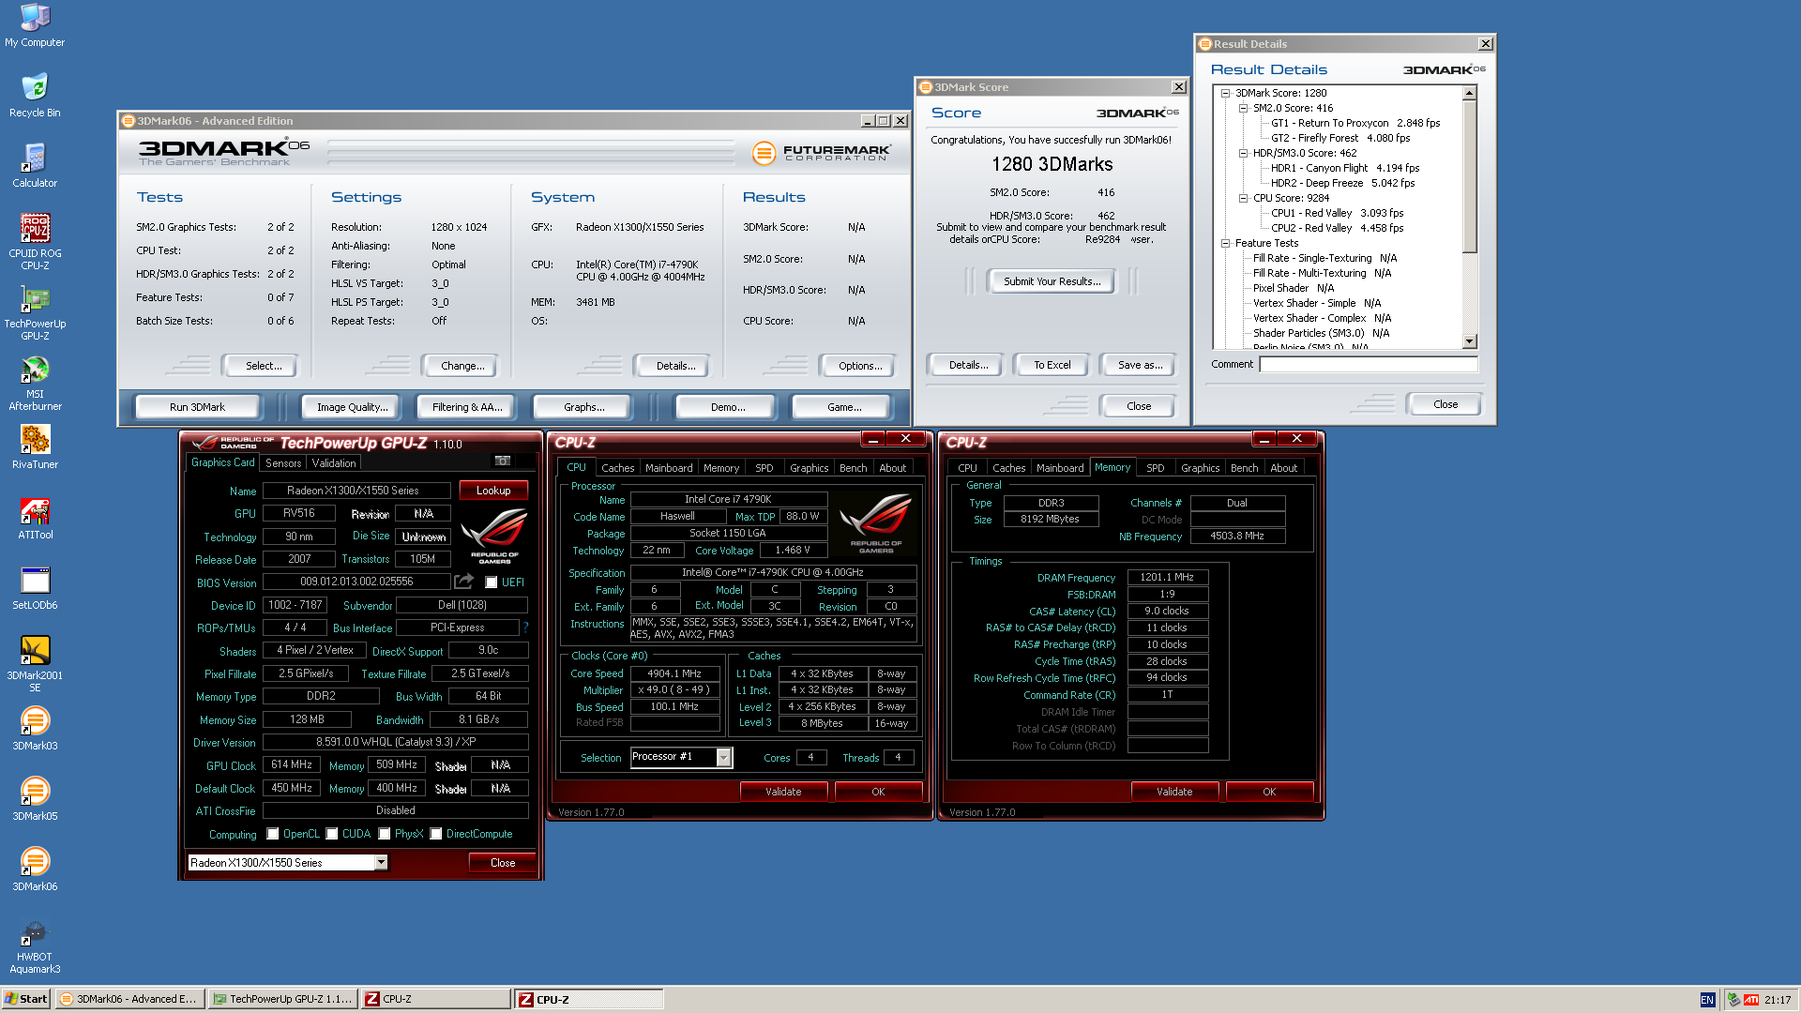Launch 3DMark05 desktop shortcut
The width and height of the screenshot is (1801, 1013).
coord(35,799)
